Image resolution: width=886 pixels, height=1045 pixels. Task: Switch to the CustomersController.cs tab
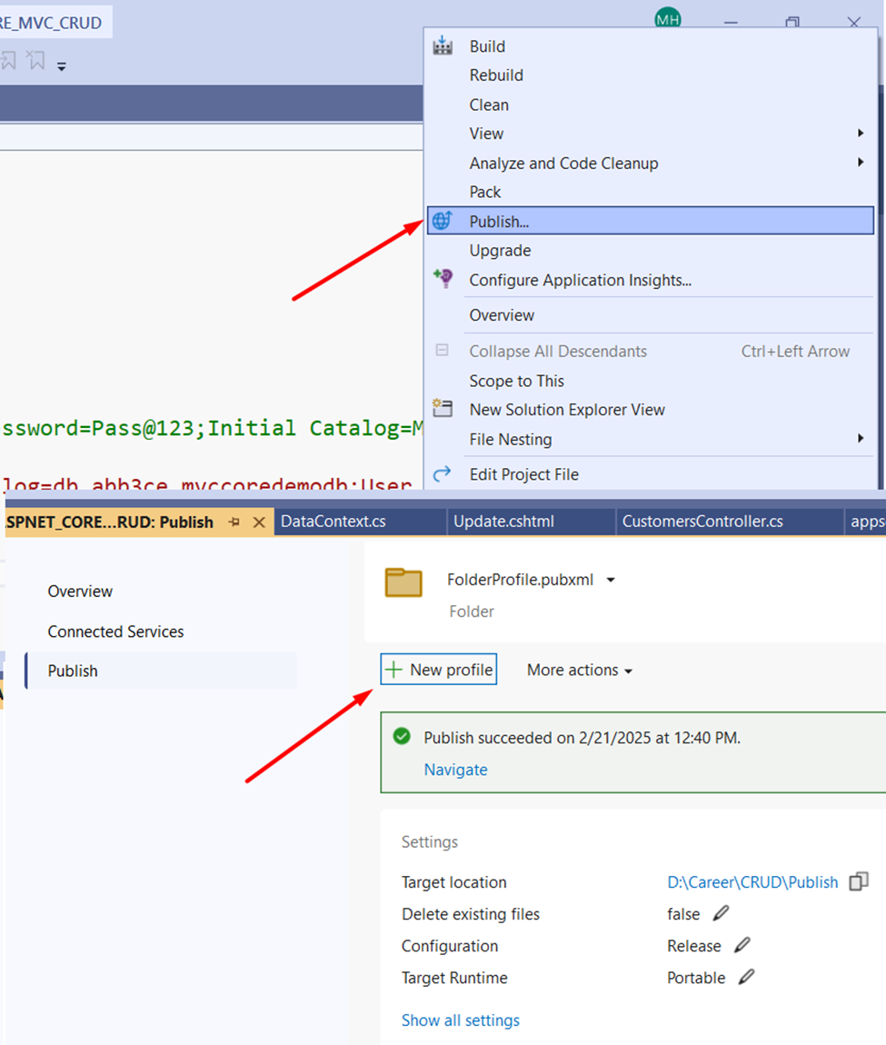(x=702, y=522)
